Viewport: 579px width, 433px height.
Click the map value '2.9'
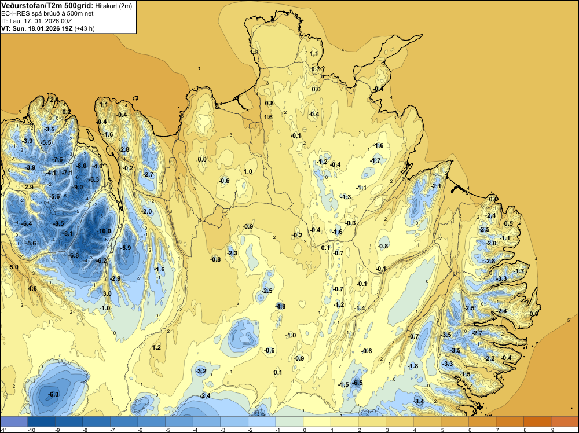29,187
